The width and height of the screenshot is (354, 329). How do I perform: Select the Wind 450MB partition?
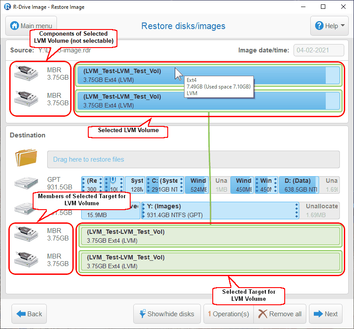242,185
